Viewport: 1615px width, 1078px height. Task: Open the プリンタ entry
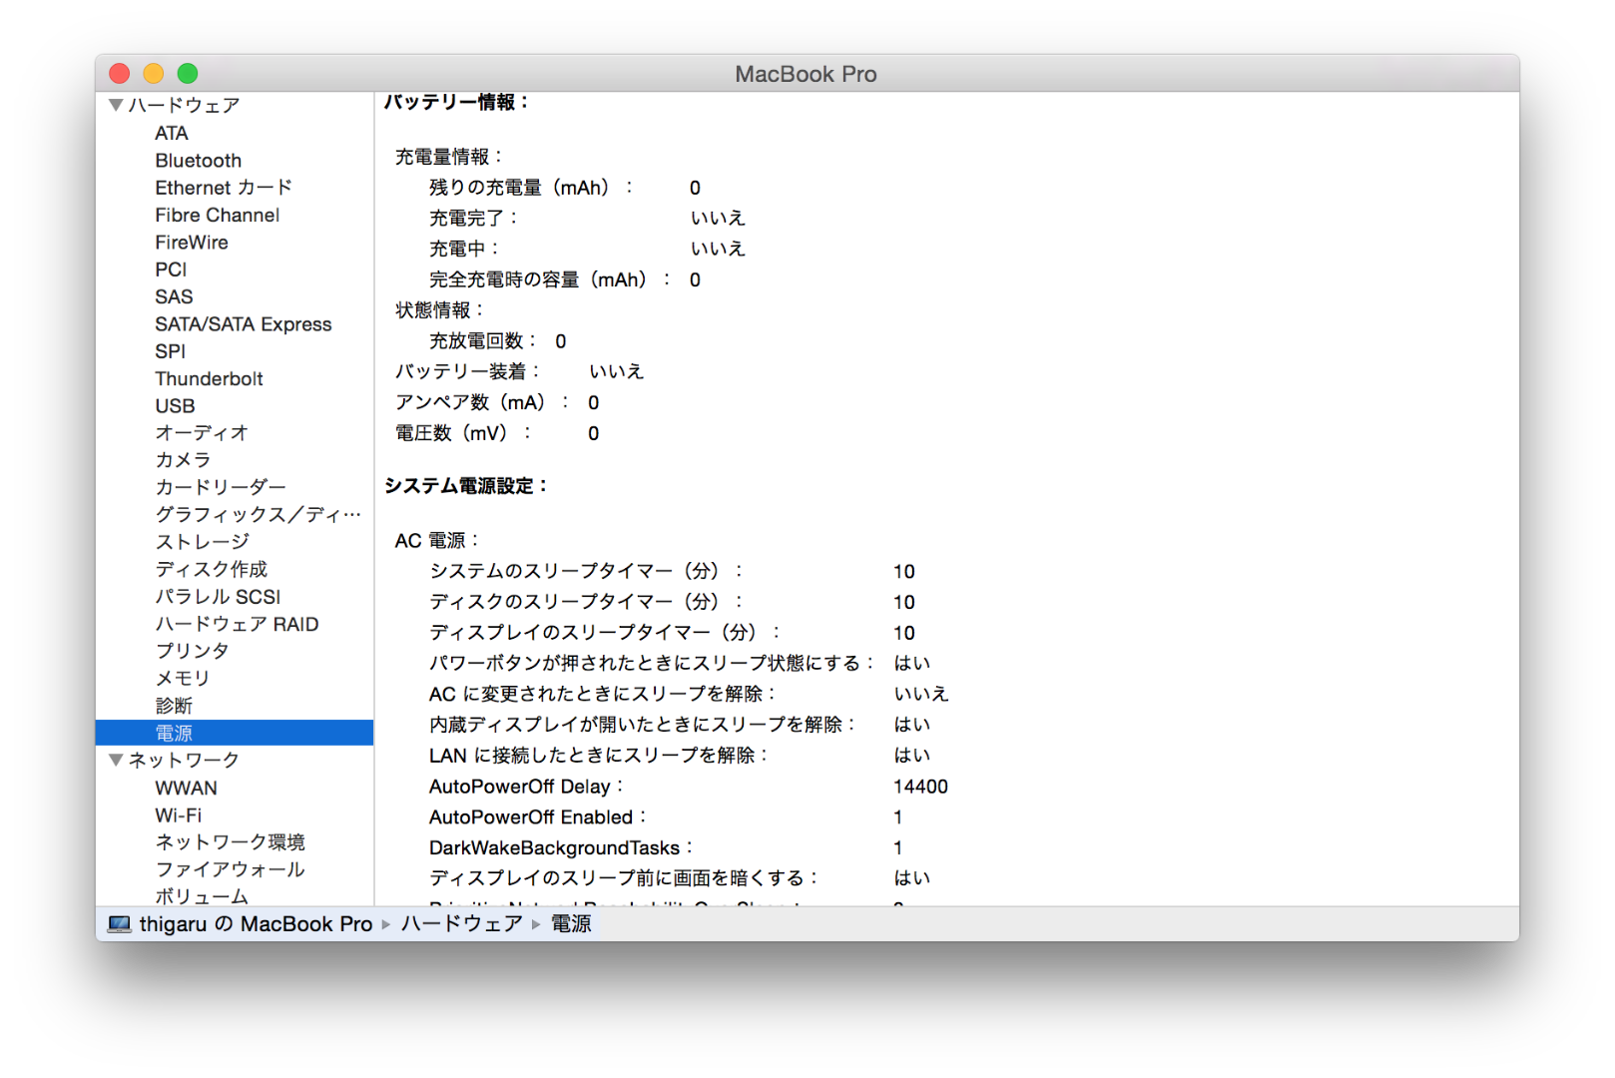click(x=193, y=651)
